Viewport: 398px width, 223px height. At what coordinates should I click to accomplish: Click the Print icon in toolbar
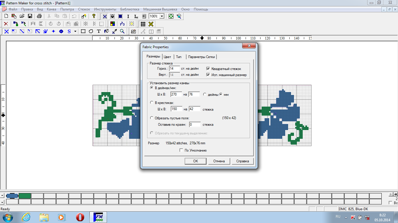[39, 16]
